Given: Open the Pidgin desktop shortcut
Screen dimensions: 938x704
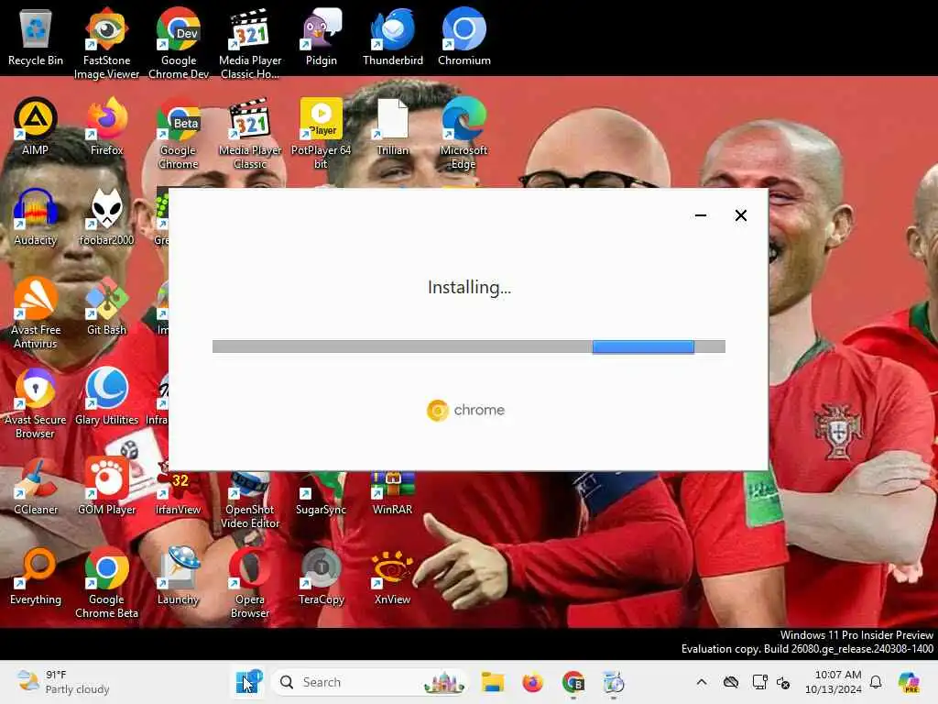Looking at the screenshot, I should [x=322, y=37].
